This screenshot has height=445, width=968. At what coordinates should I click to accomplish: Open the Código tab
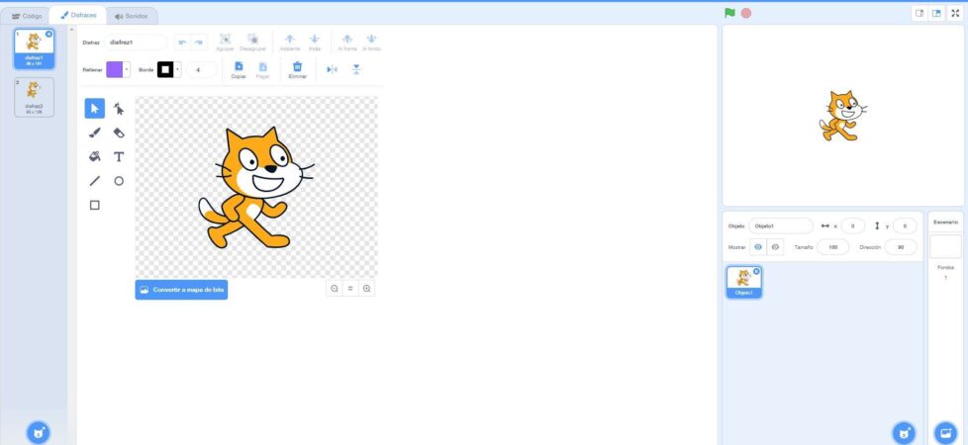click(28, 16)
